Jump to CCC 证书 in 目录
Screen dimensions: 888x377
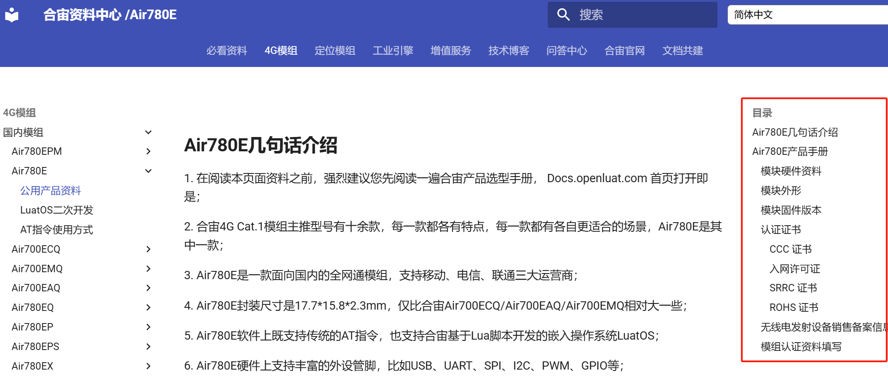[x=791, y=249]
